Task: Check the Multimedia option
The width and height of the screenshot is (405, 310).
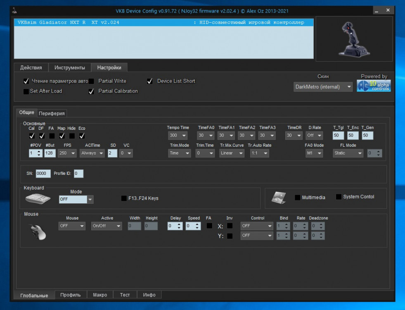Action: [x=297, y=198]
